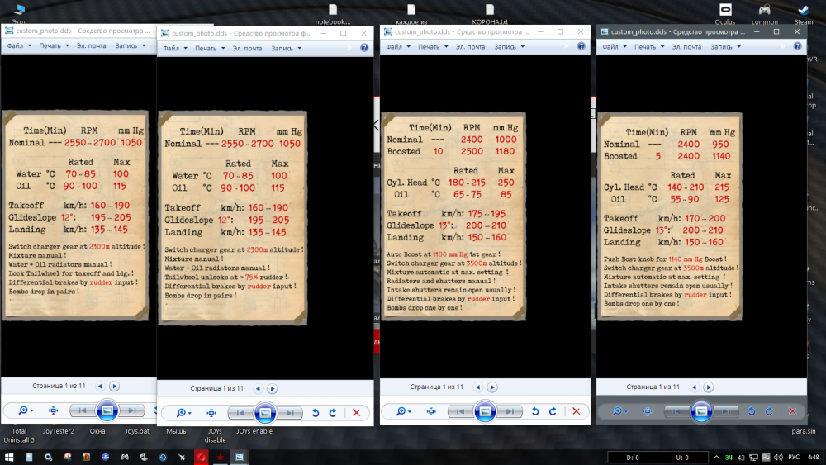Viewport: 826px width, 465px height.
Task: Open Запись dropdown in leftmost viewer window
Action: click(131, 45)
